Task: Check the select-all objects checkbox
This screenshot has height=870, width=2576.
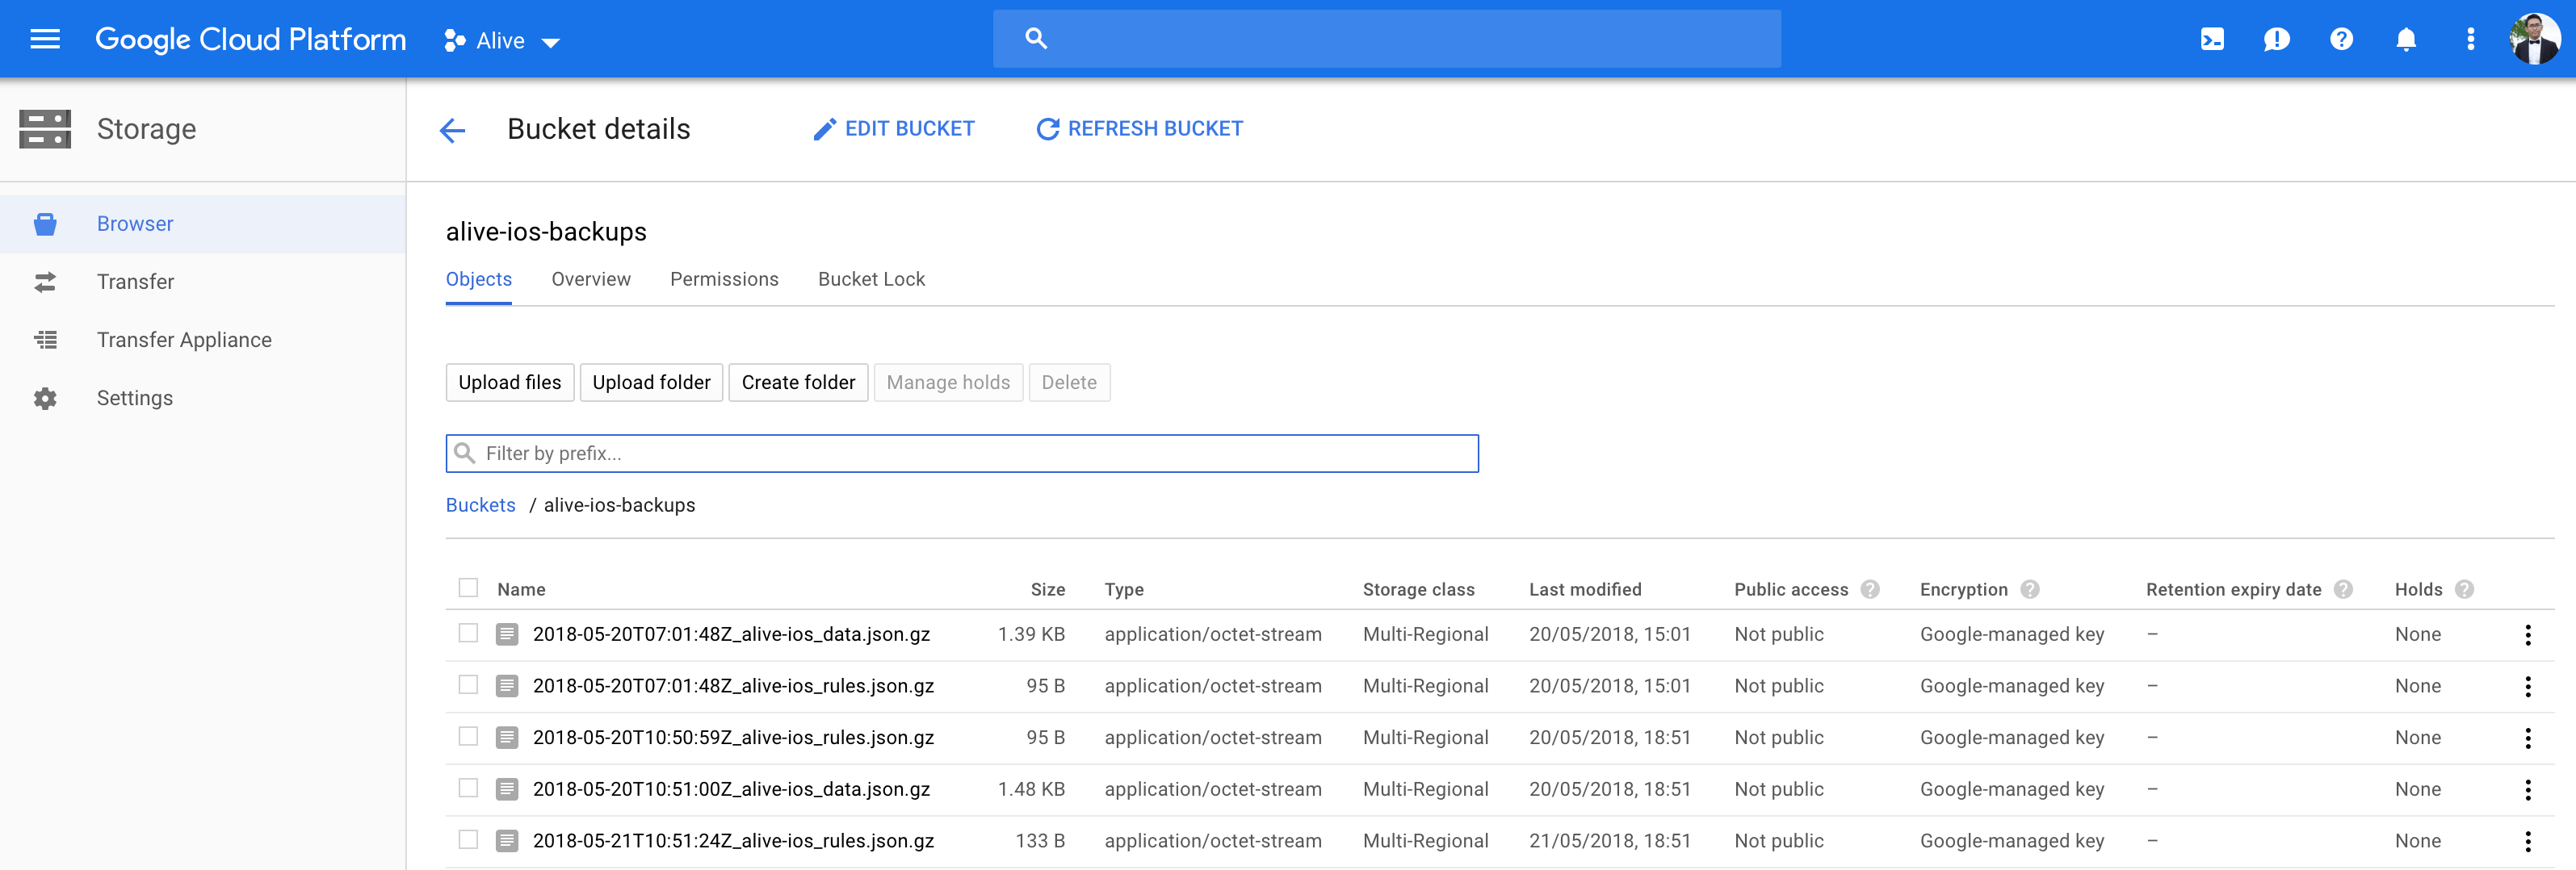Action: click(x=468, y=588)
